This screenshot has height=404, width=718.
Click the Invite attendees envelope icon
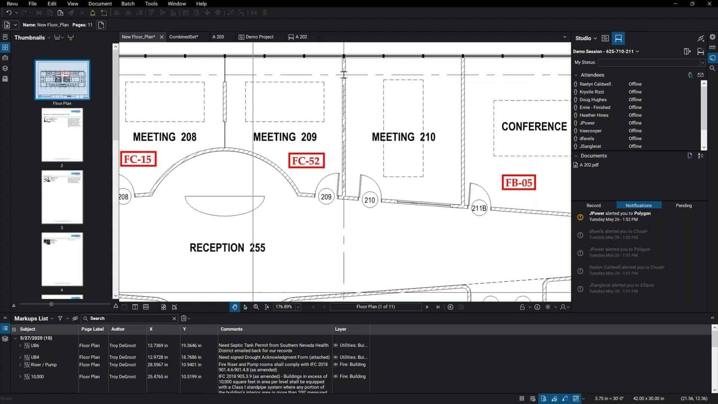tap(700, 75)
